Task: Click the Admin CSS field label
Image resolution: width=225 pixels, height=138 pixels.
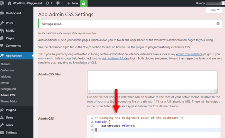Action: pos(46,119)
